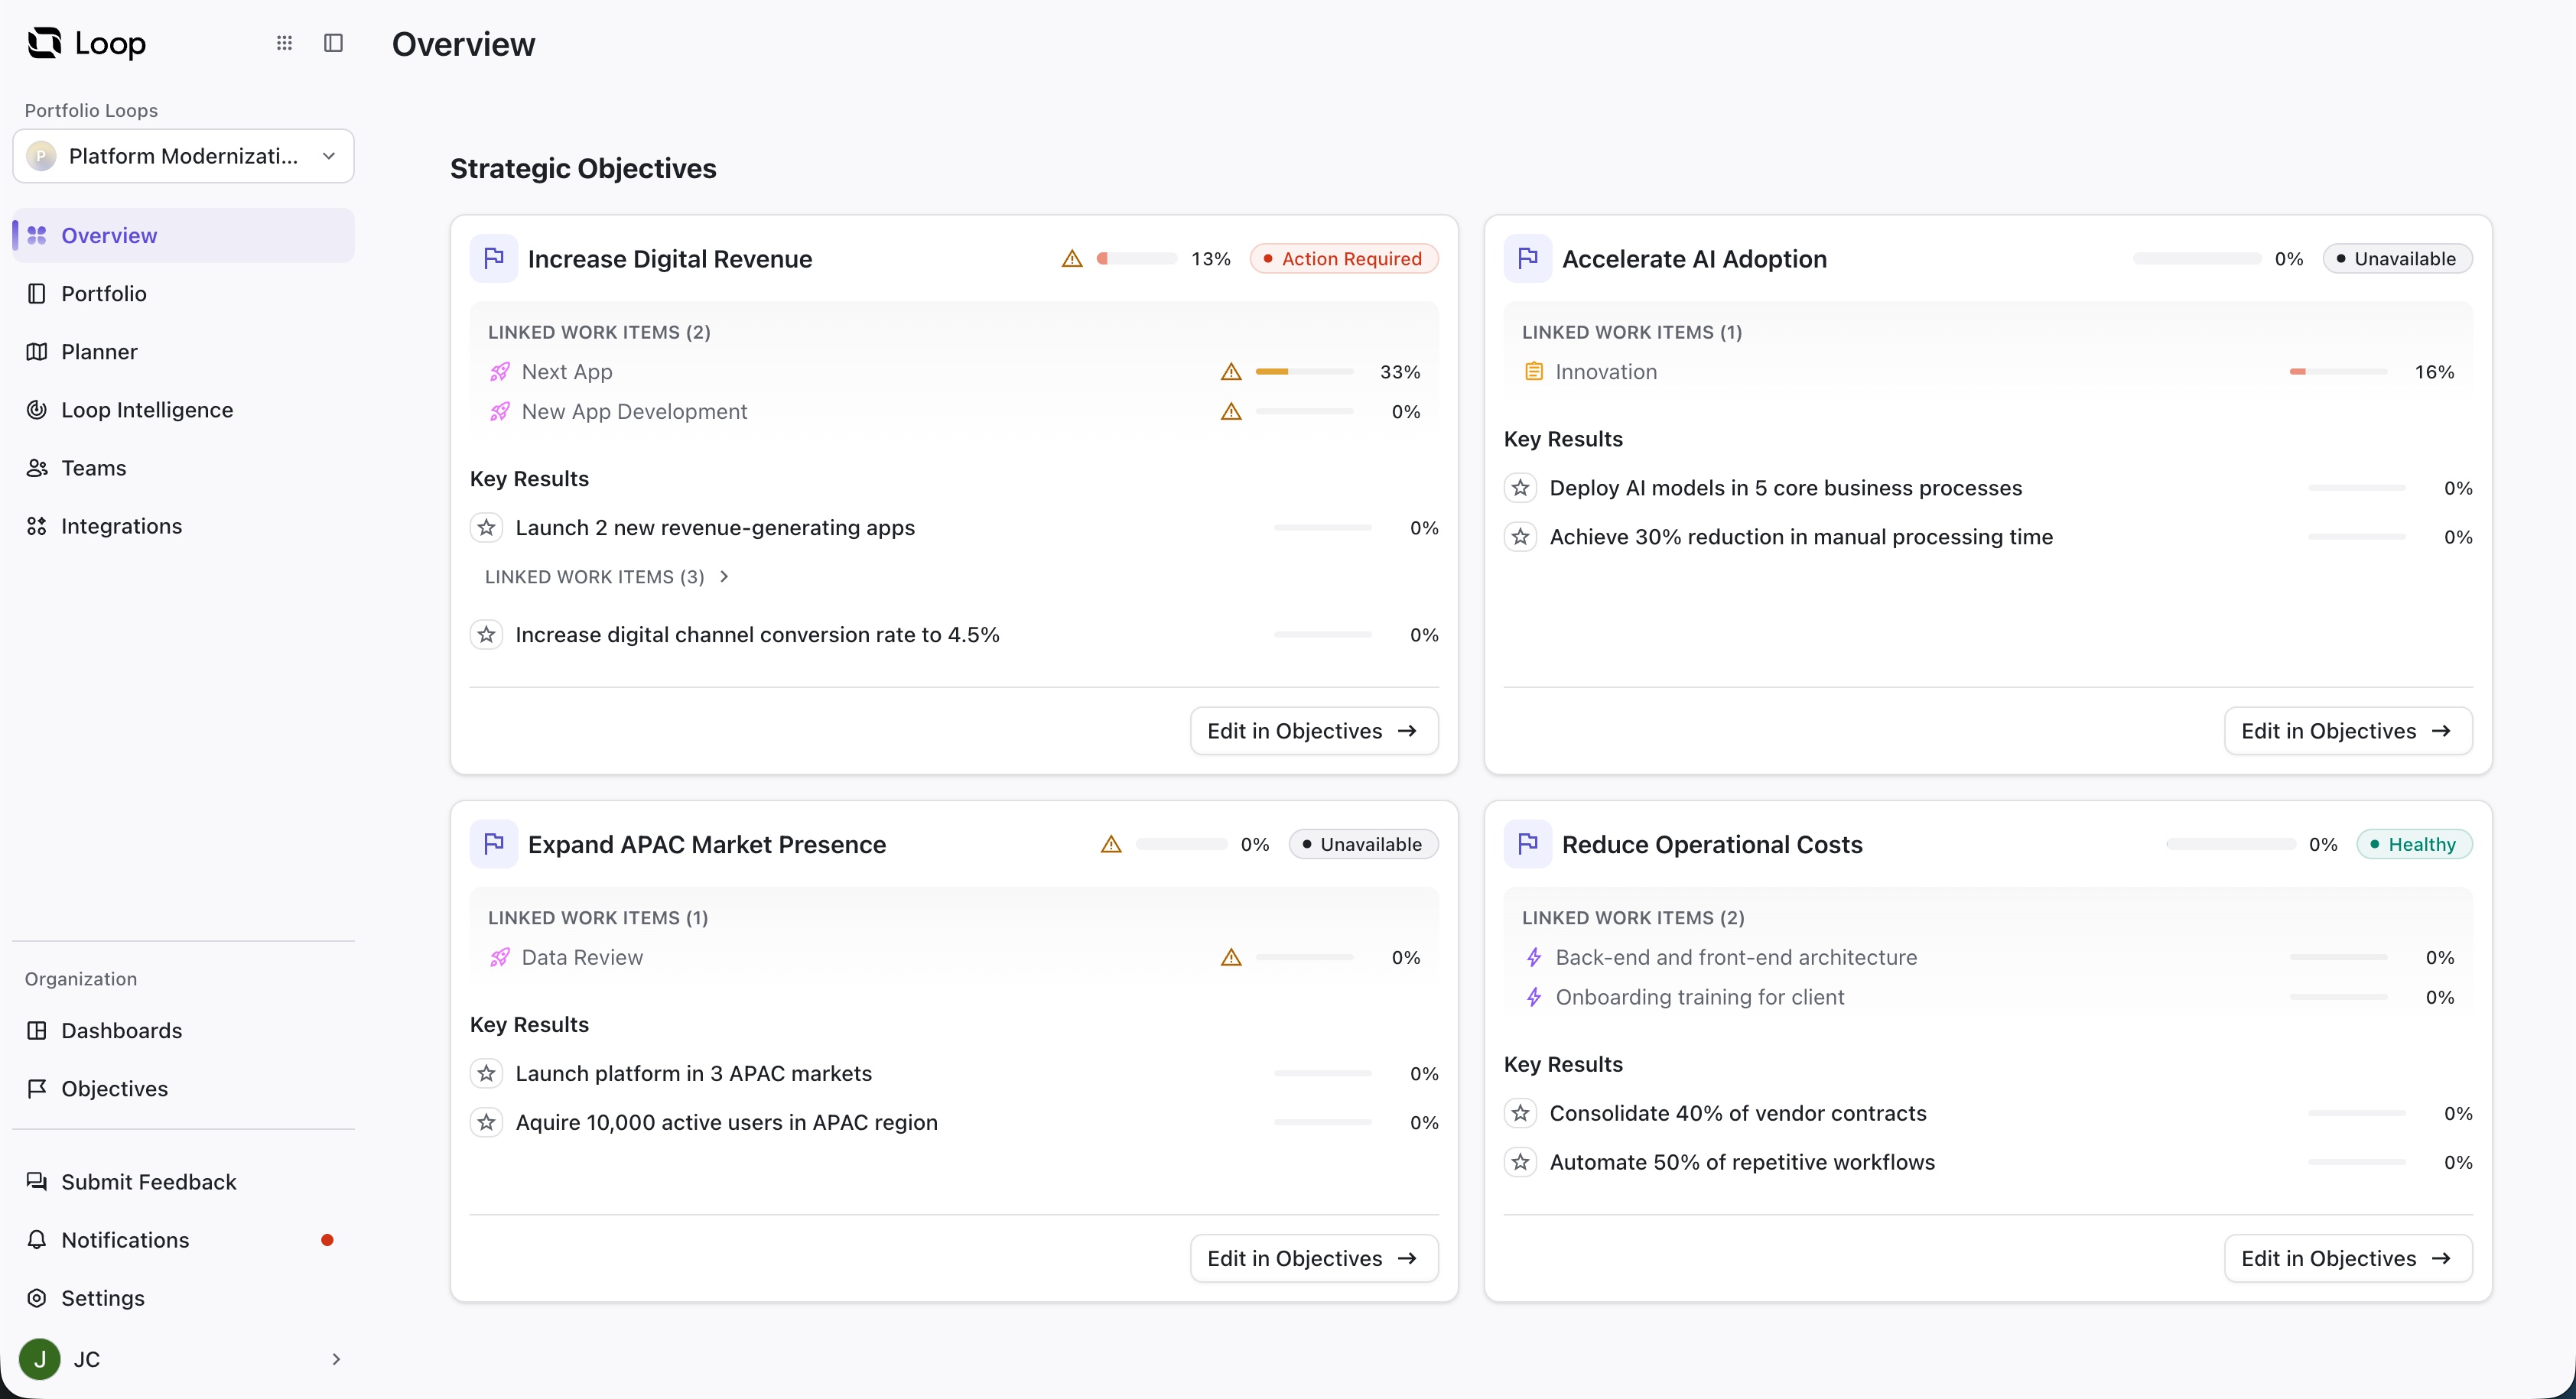Screen dimensions: 2576x1399
Task: Click the red notification indicator dot
Action: pos(327,1240)
